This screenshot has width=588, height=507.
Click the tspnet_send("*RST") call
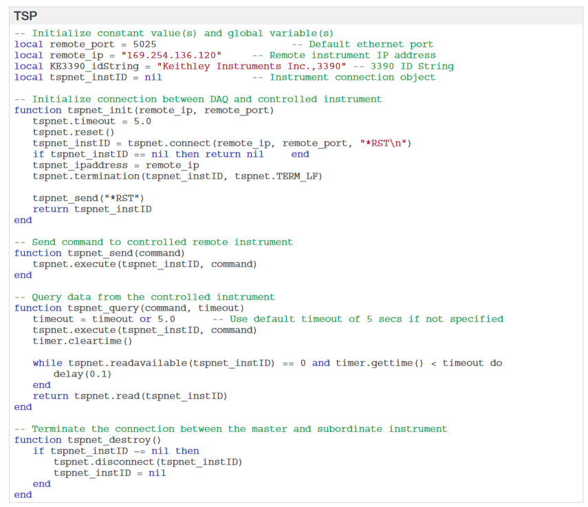point(89,198)
